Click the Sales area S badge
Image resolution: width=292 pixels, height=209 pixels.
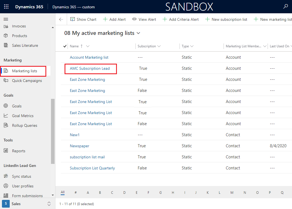(x=6, y=204)
